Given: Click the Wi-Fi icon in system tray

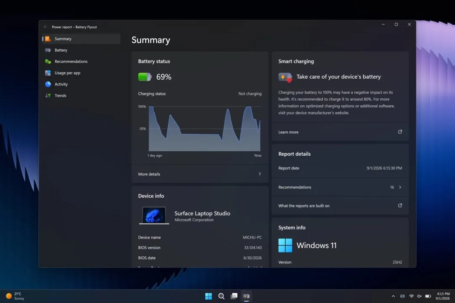Looking at the screenshot, I should 412,296.
